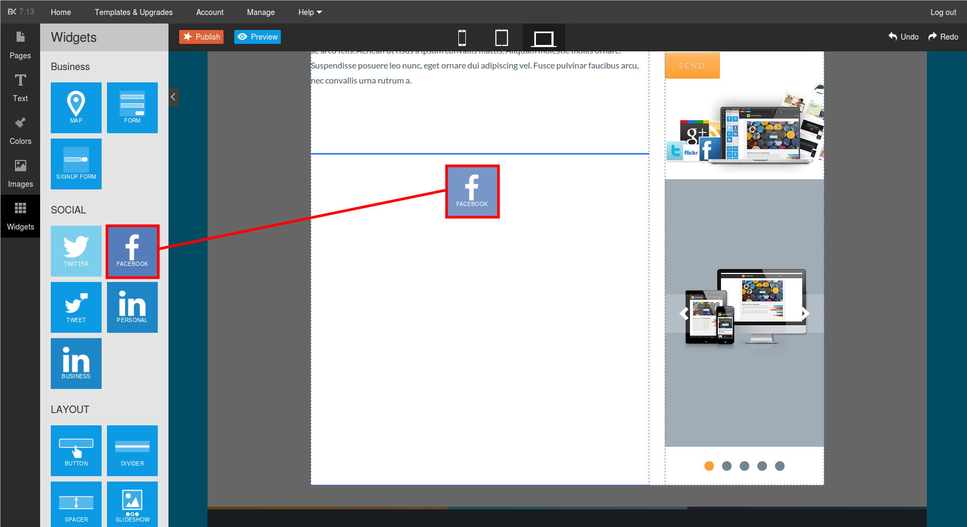Select the third slideshow dot

tap(745, 466)
